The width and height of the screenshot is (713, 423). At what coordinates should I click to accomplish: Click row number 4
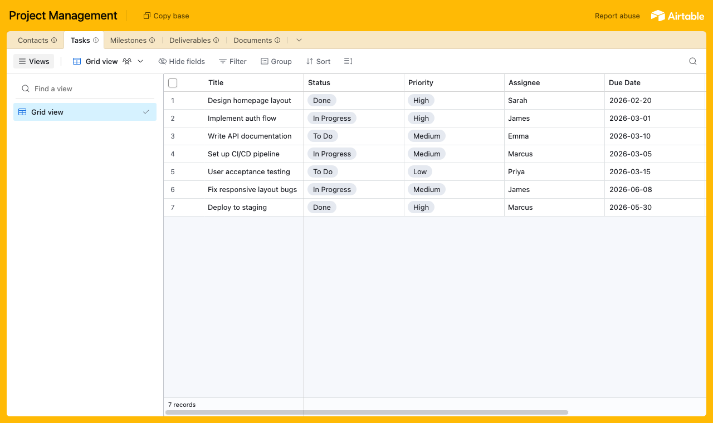pos(173,154)
